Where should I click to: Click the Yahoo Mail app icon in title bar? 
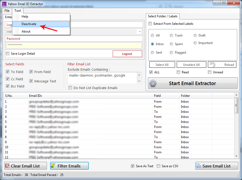(x=4, y=4)
